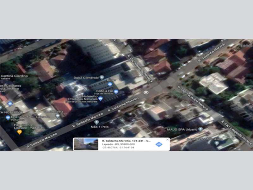Close the address info card
253x190 pixels.
click(x=168, y=139)
